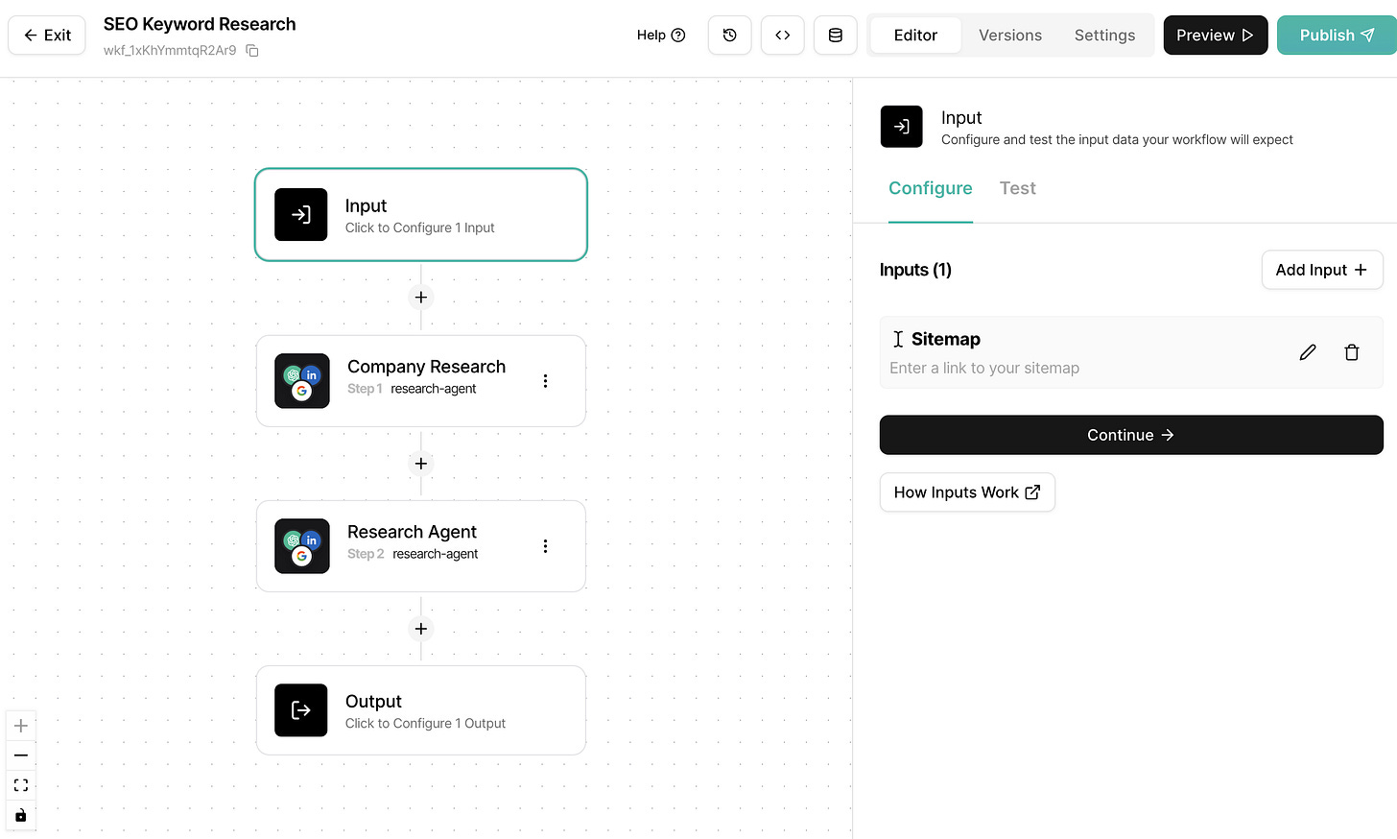Zoom in using the canvas plus icon
The height and width of the screenshot is (839, 1397).
pyautogui.click(x=21, y=726)
